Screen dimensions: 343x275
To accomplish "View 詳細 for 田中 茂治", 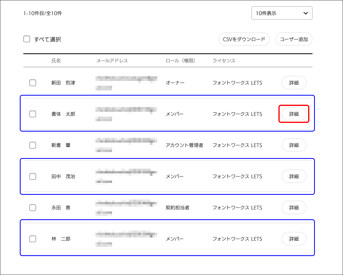I will [x=294, y=176].
